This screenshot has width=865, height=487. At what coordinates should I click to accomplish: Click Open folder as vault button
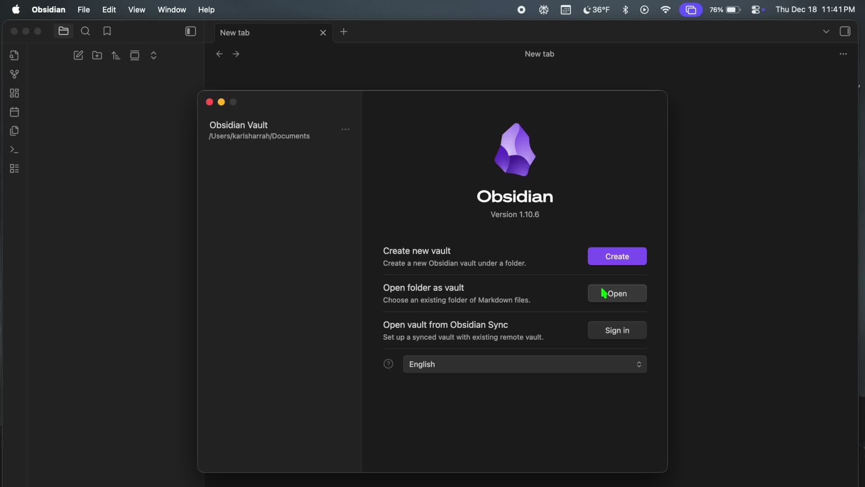617,293
